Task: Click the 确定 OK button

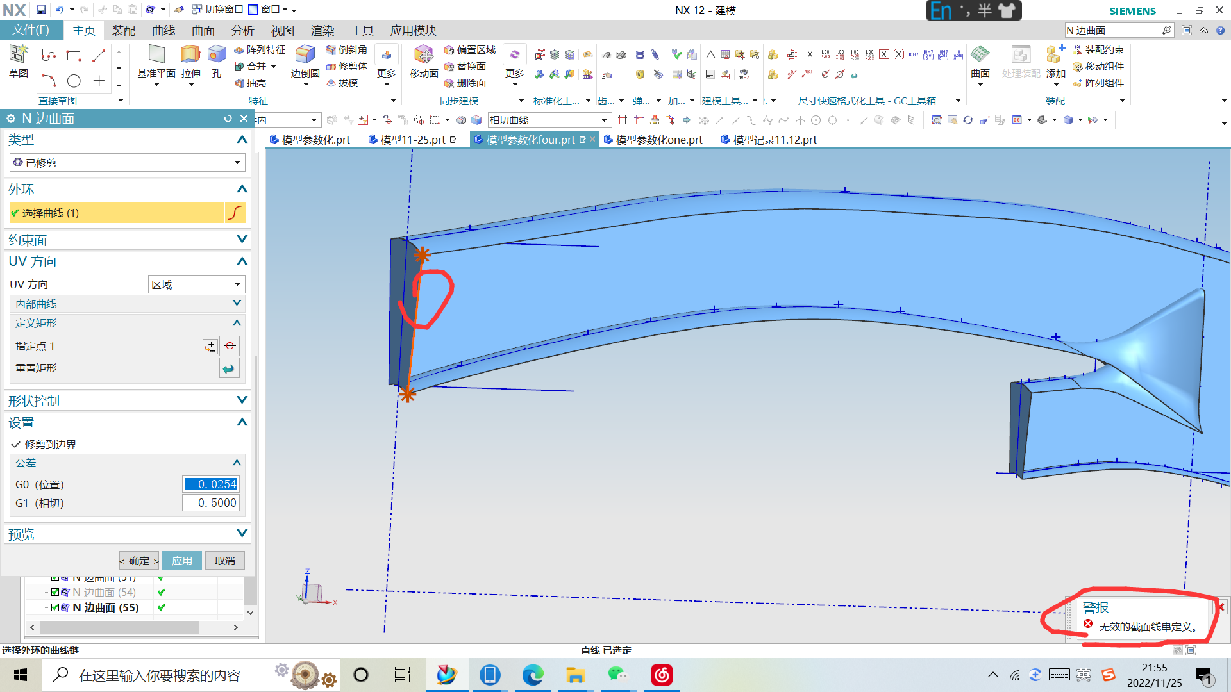Action: pyautogui.click(x=138, y=561)
